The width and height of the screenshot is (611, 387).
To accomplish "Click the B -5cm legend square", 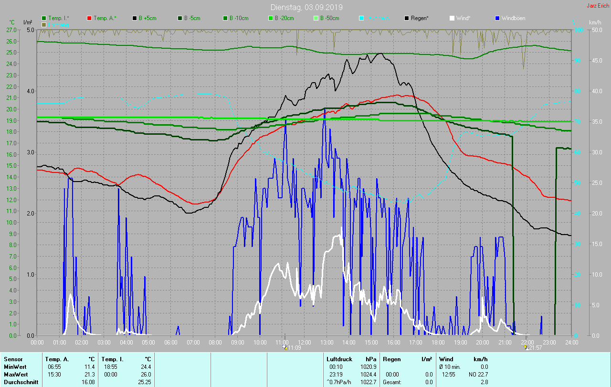I will click(180, 18).
